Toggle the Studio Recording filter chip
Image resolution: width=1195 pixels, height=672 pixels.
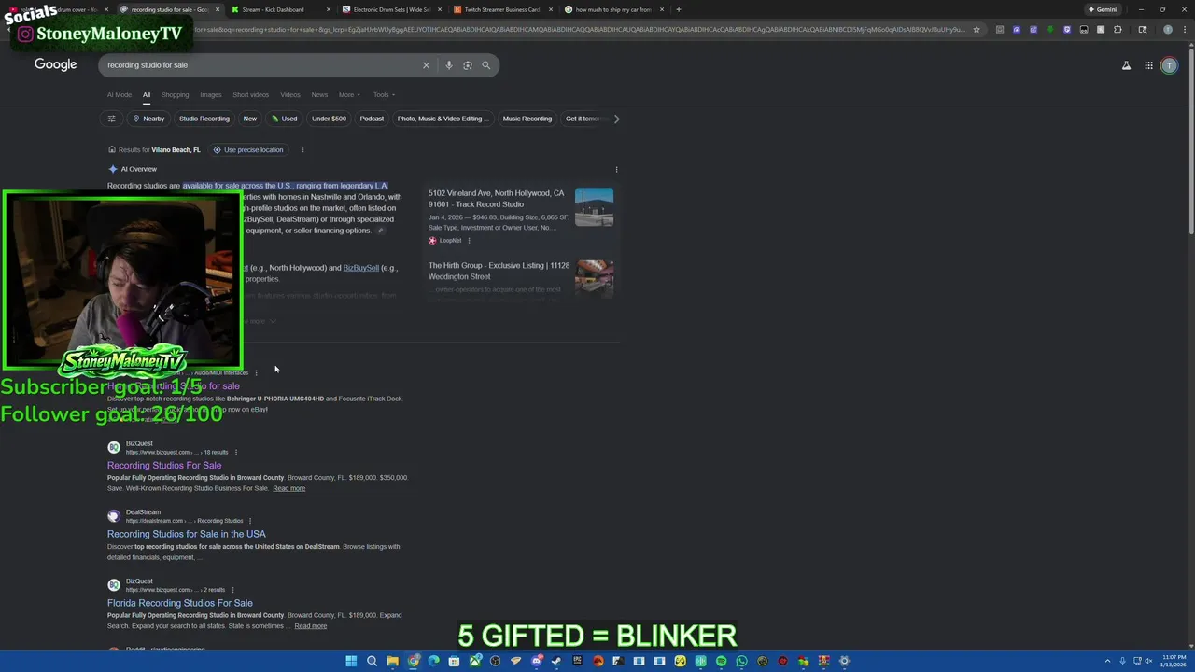click(204, 119)
